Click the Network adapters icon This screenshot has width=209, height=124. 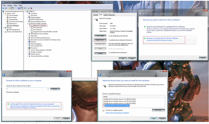29,44
